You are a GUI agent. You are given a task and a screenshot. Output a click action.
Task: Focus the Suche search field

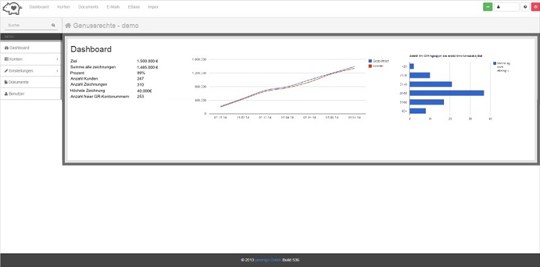point(29,25)
